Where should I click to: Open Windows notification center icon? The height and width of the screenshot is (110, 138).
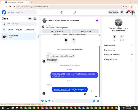[x=135, y=108]
